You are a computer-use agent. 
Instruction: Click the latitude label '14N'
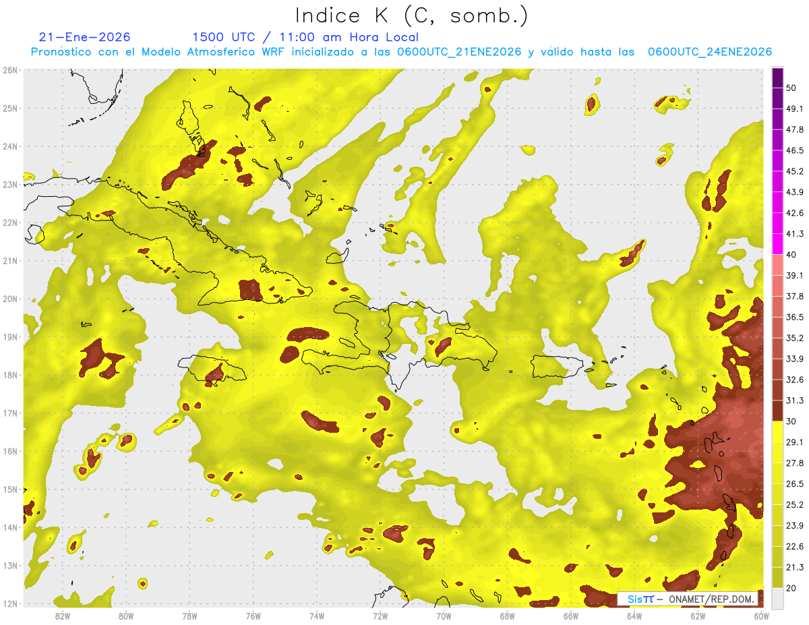point(10,527)
